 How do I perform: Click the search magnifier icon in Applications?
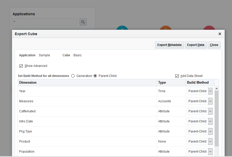coord(83,22)
